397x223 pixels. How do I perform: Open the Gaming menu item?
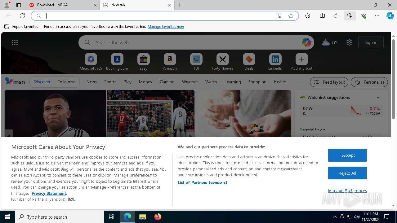(167, 82)
